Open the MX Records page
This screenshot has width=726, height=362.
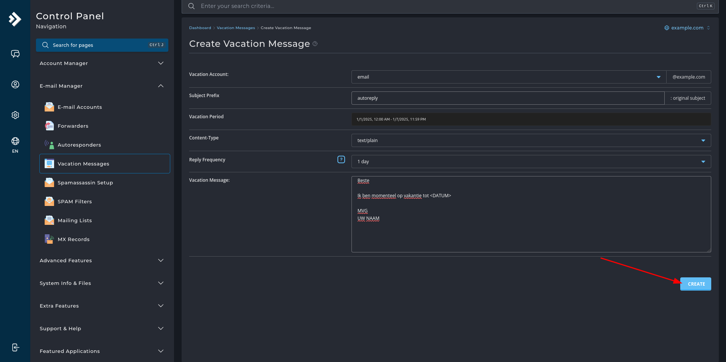[73, 239]
